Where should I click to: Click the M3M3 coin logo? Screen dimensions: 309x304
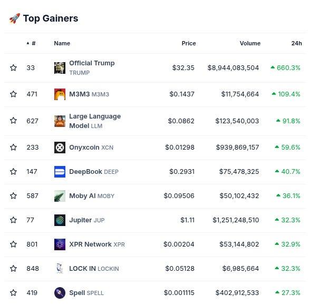click(x=60, y=94)
